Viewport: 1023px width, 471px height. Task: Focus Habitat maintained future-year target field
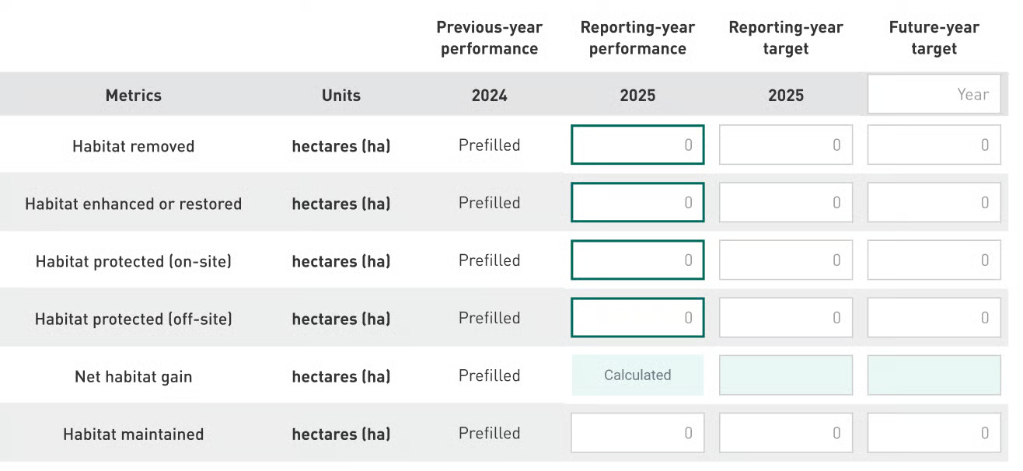click(934, 433)
